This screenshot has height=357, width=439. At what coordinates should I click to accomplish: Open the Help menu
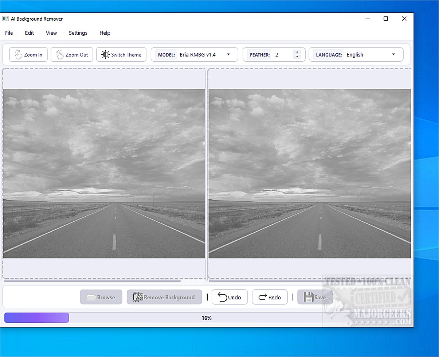[x=105, y=33]
